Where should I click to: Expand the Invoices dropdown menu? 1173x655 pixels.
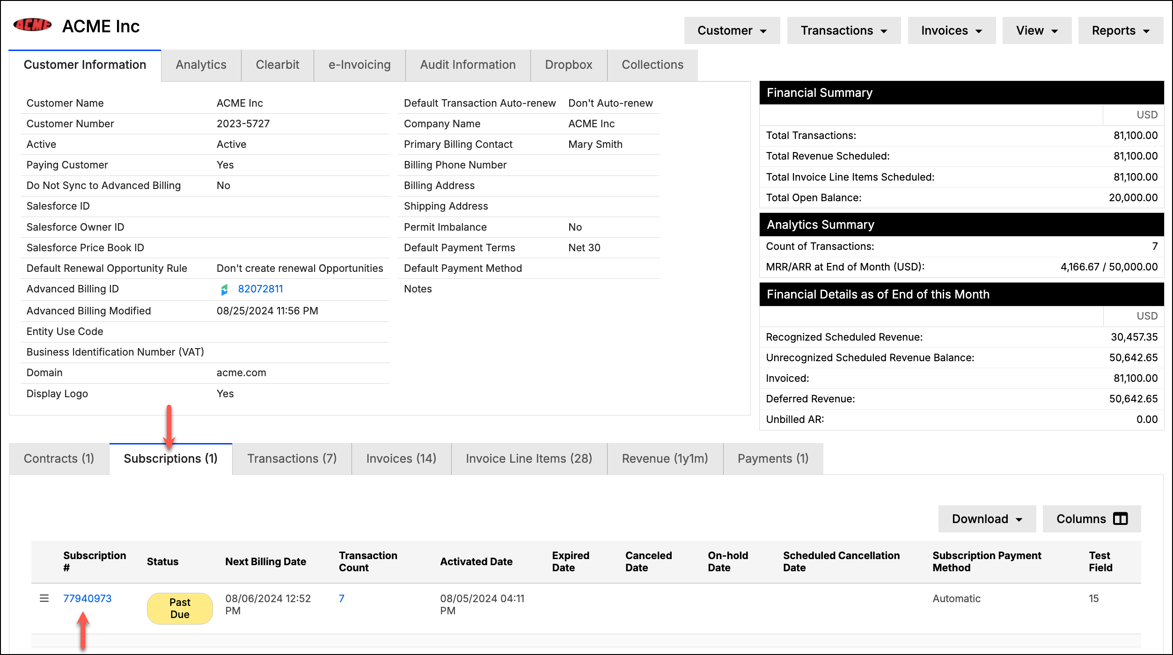pos(952,30)
